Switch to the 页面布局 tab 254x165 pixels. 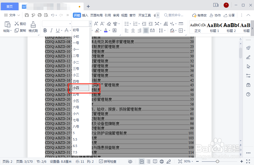(x=97, y=15)
